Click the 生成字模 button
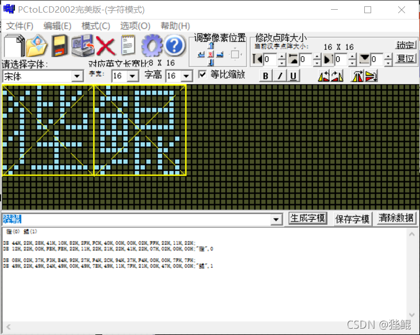 (308, 219)
